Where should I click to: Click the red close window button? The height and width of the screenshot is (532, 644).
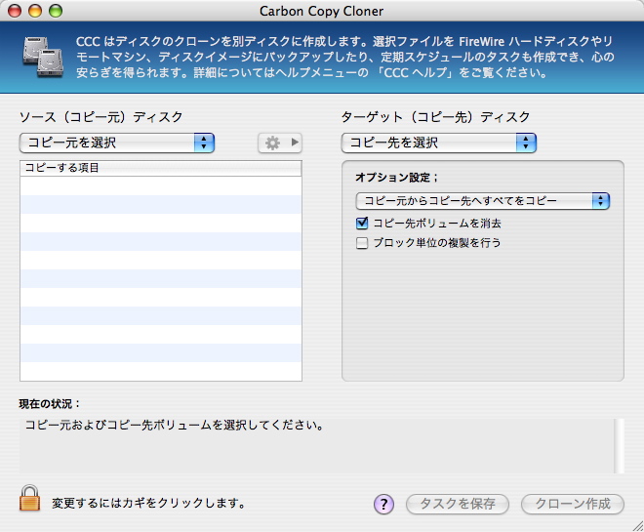point(15,11)
